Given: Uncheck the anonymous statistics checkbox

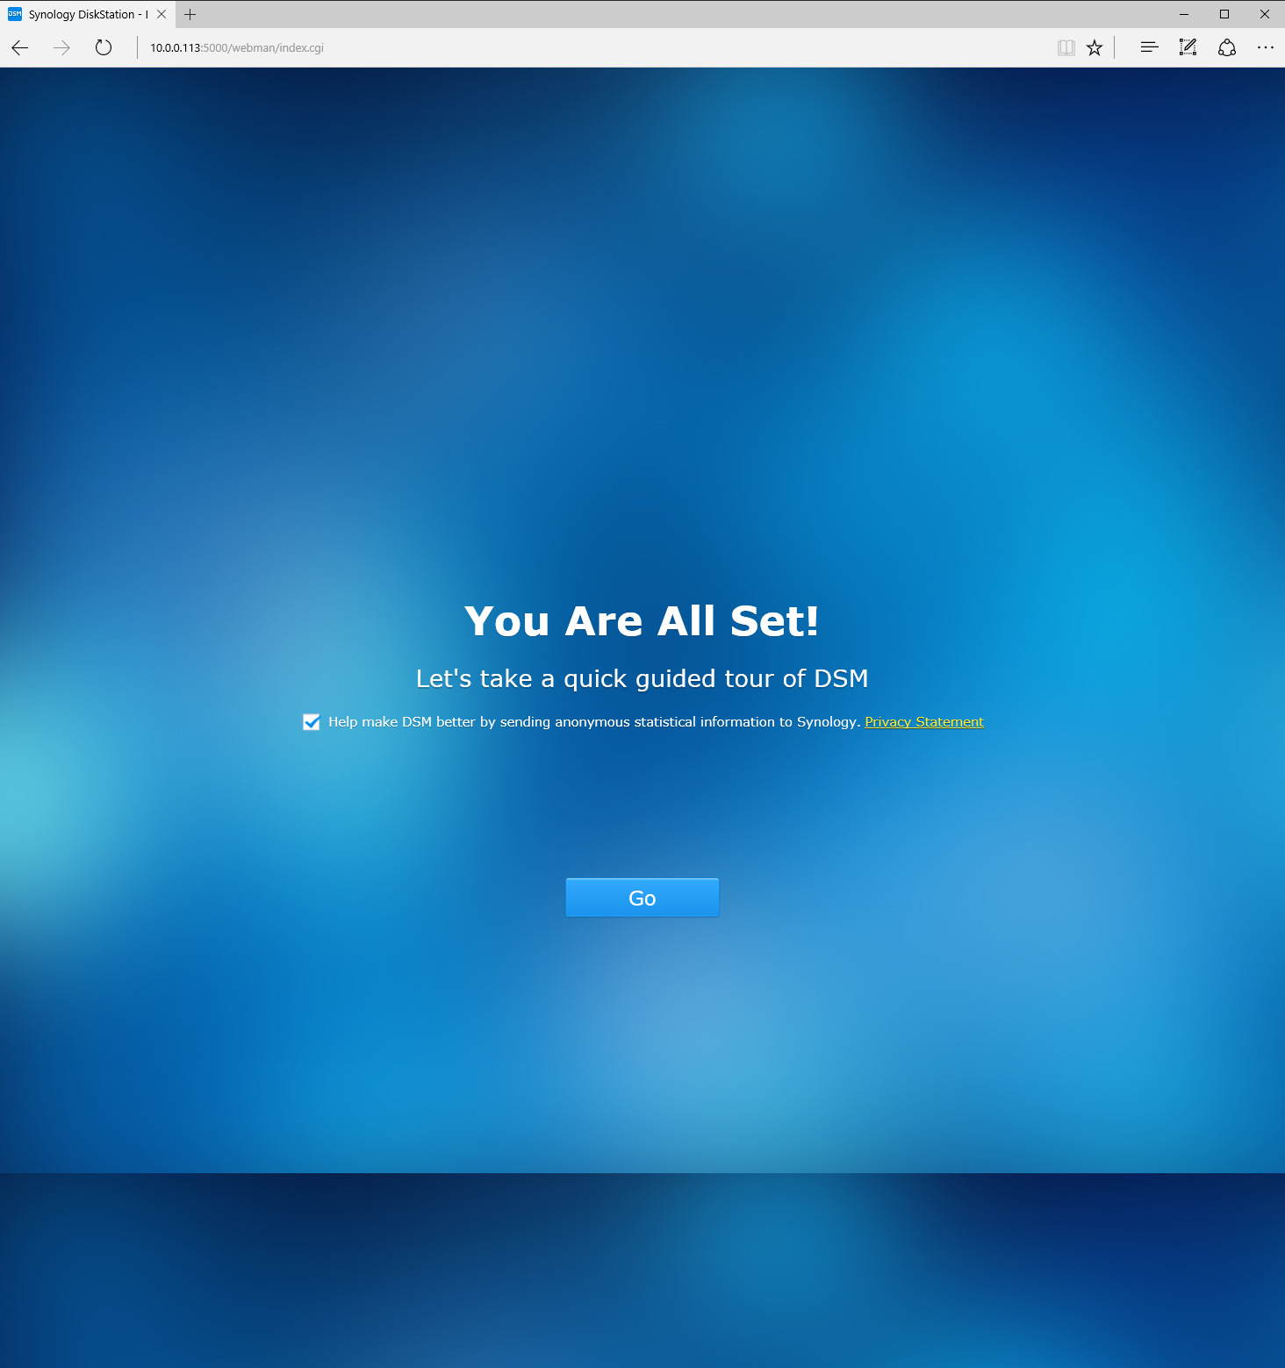Looking at the screenshot, I should click(312, 722).
